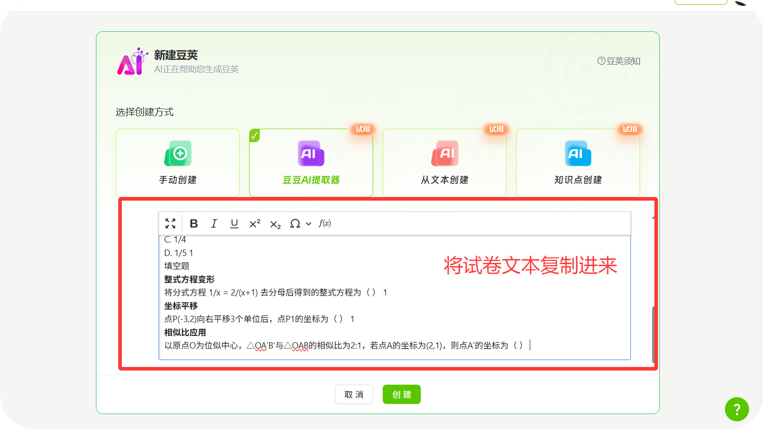Click the AI logo beside 新建豆荚 title
The image size is (763, 429).
(132, 62)
